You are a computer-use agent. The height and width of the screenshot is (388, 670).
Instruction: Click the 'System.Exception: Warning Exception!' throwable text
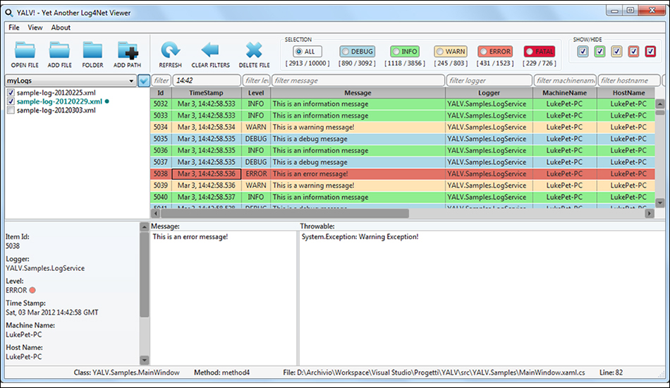(x=360, y=237)
